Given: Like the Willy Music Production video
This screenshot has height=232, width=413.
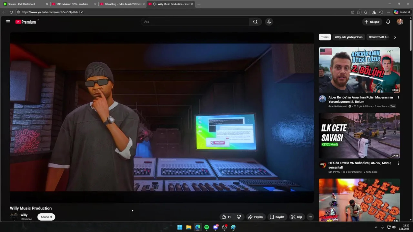Looking at the screenshot, I should (226, 217).
